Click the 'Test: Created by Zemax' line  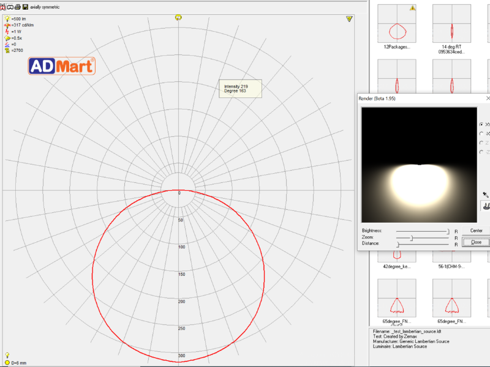[x=394, y=336]
